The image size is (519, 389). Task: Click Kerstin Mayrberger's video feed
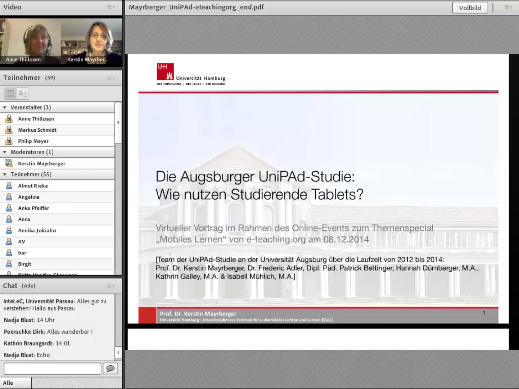click(x=92, y=41)
